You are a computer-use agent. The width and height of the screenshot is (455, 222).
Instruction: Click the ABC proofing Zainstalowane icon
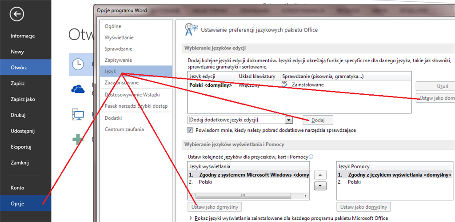click(x=284, y=85)
